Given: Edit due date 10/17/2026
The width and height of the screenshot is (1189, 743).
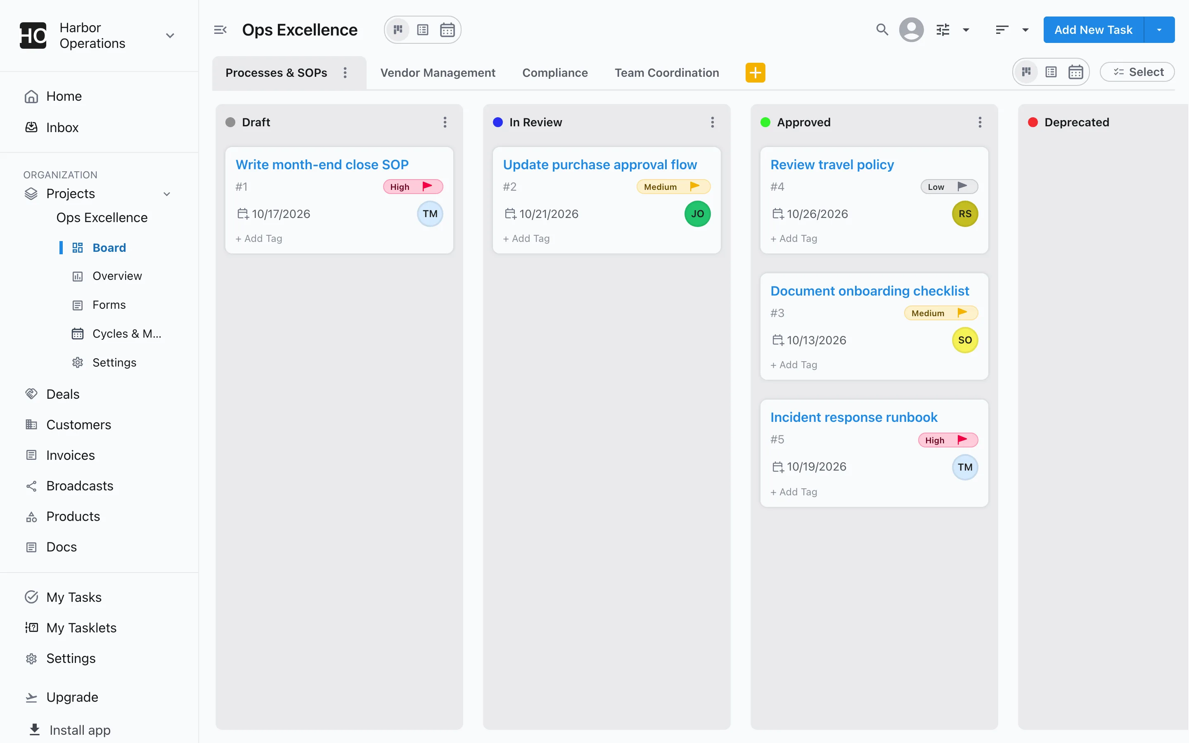Looking at the screenshot, I should pyautogui.click(x=274, y=214).
